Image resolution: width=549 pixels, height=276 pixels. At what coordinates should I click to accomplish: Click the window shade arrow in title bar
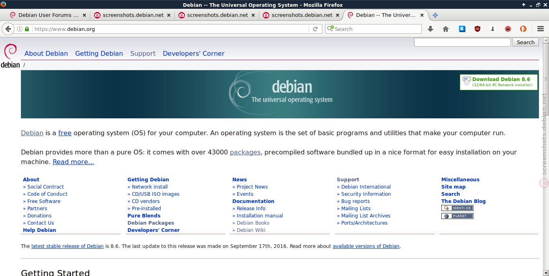pyautogui.click(x=524, y=5)
